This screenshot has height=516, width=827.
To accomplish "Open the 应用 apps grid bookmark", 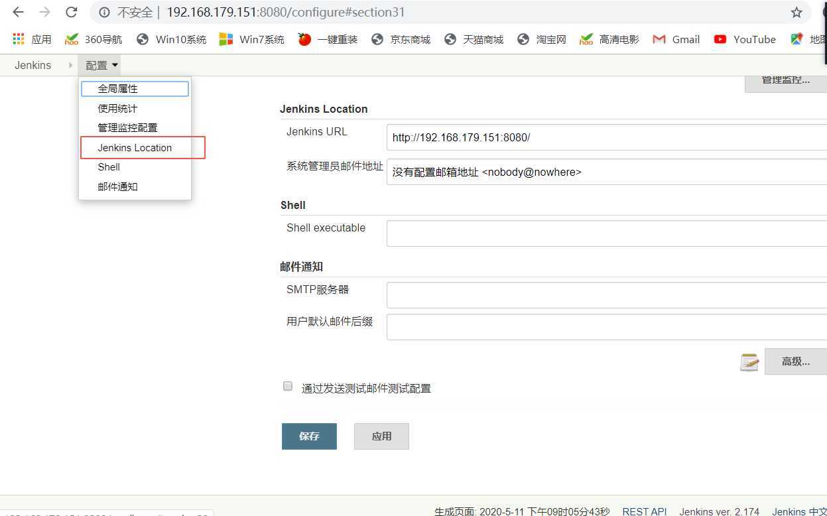I will (32, 39).
